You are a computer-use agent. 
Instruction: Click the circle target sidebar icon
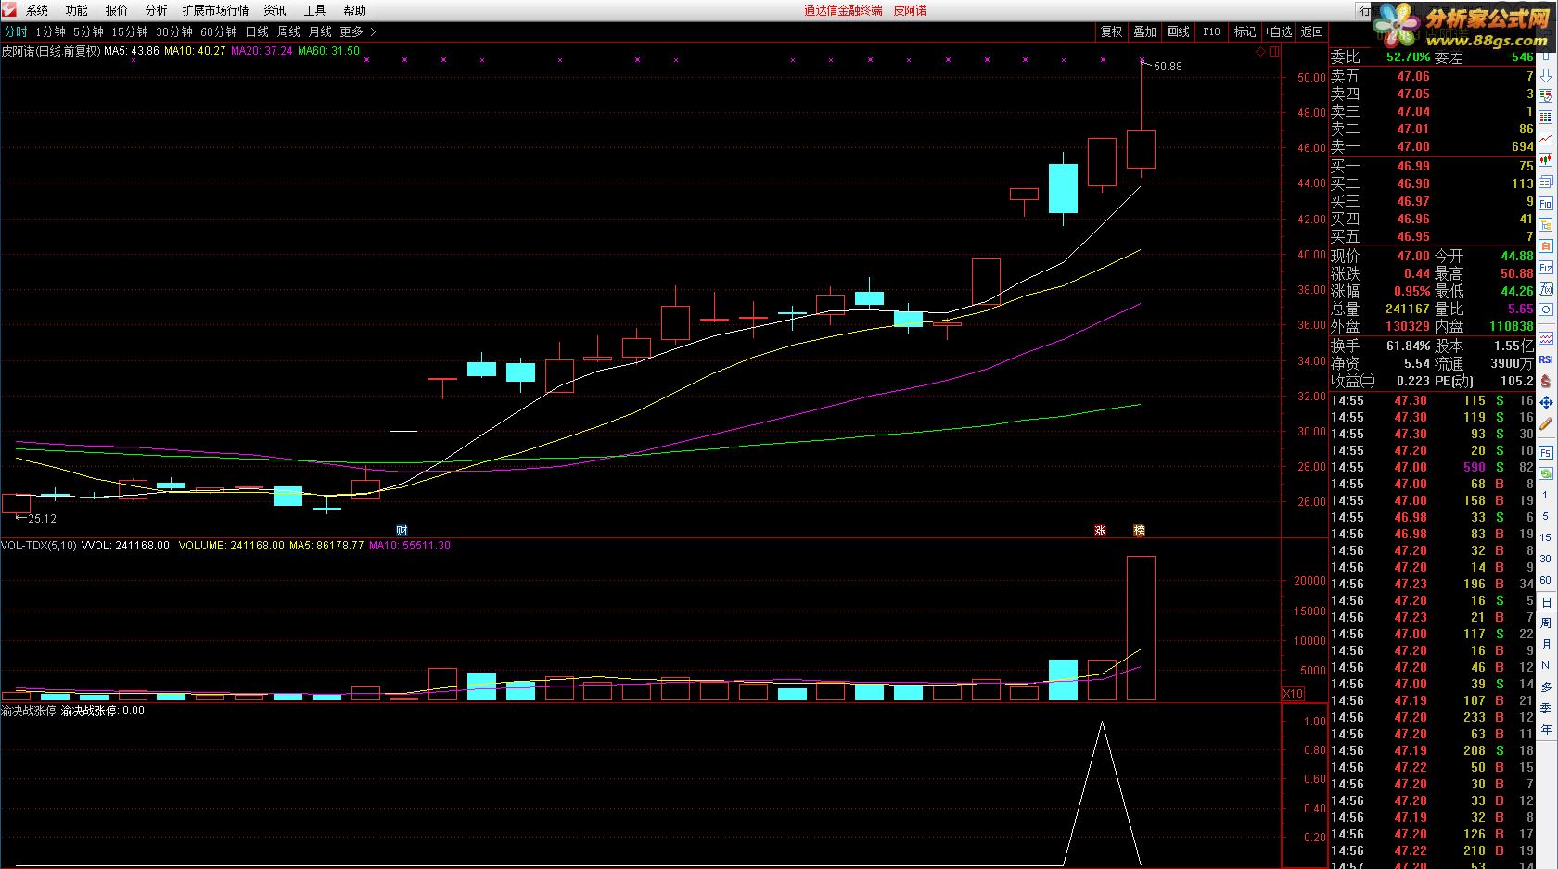tap(1546, 309)
